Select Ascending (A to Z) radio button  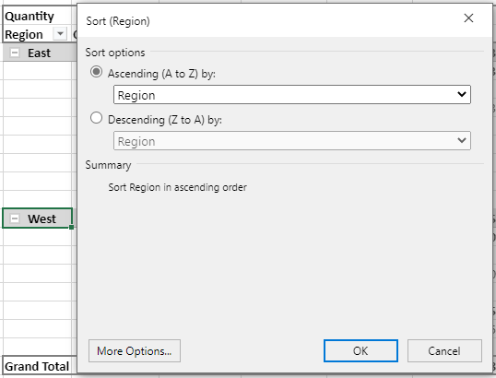[x=96, y=72]
